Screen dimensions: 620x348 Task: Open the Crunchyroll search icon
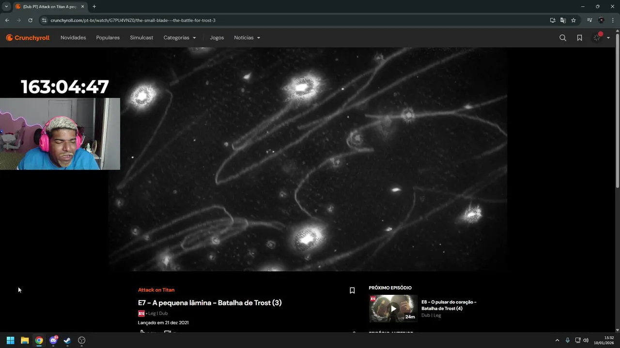click(x=563, y=38)
